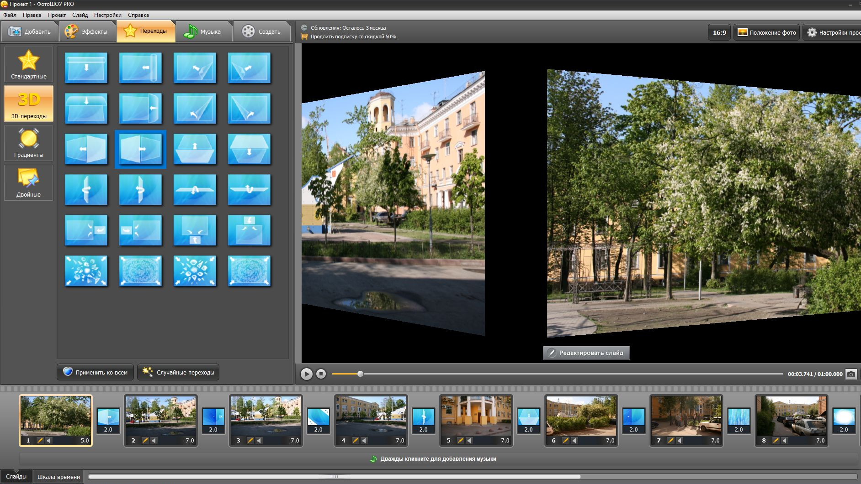Open the Double transitions category
861x484 pixels.
(28, 182)
